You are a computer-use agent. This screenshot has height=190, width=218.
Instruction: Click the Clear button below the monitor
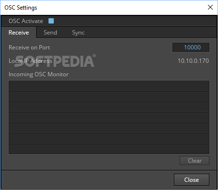click(194, 160)
